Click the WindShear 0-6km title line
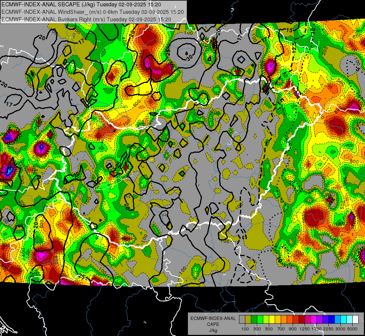This screenshot has width=365, height=336. [92, 12]
